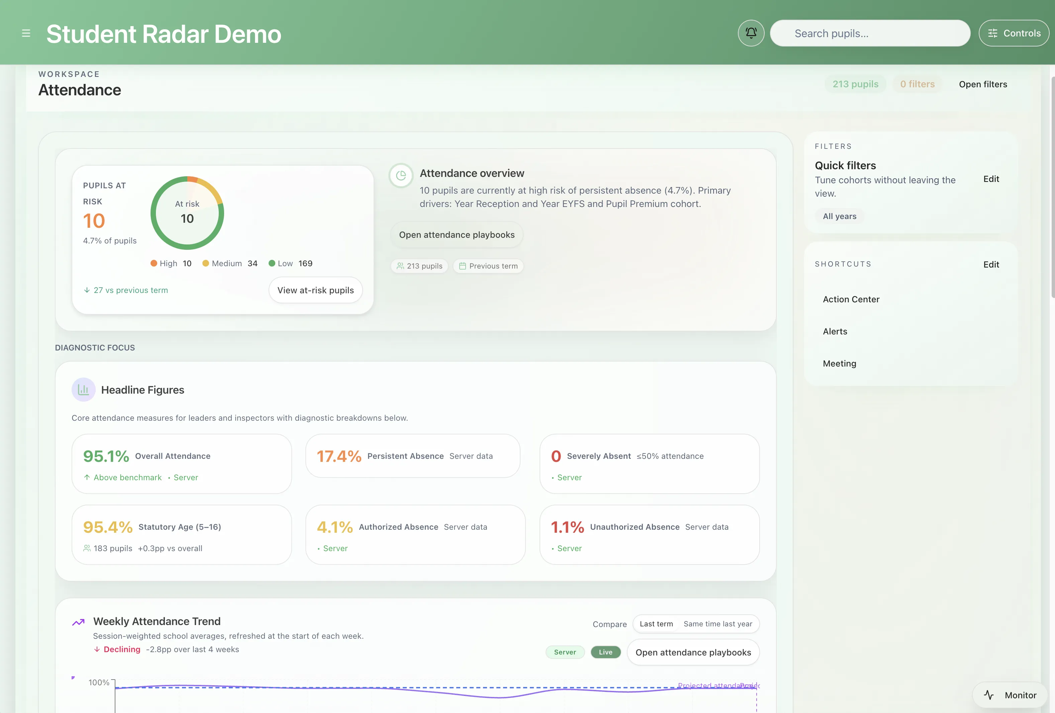Open the hamburger menu icon

click(x=26, y=33)
